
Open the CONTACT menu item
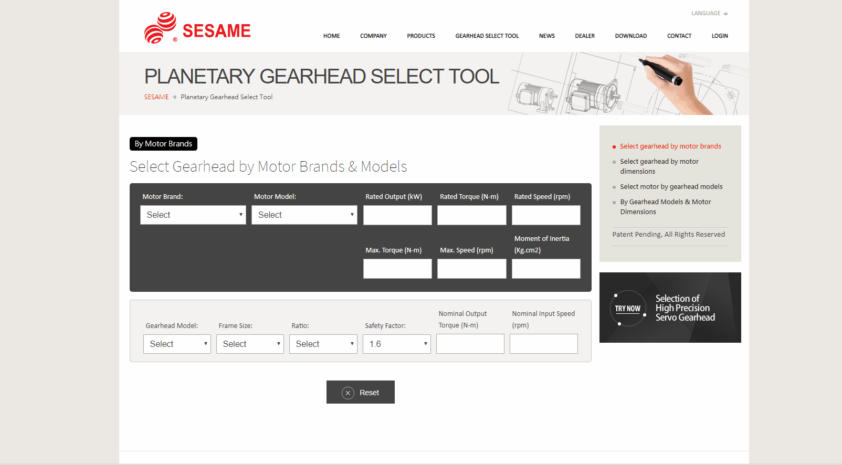point(679,36)
